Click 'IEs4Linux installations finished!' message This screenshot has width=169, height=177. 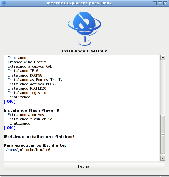[x=39, y=137]
